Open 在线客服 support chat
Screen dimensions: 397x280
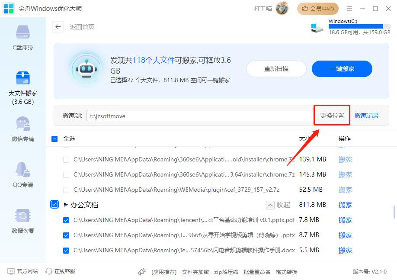60,272
